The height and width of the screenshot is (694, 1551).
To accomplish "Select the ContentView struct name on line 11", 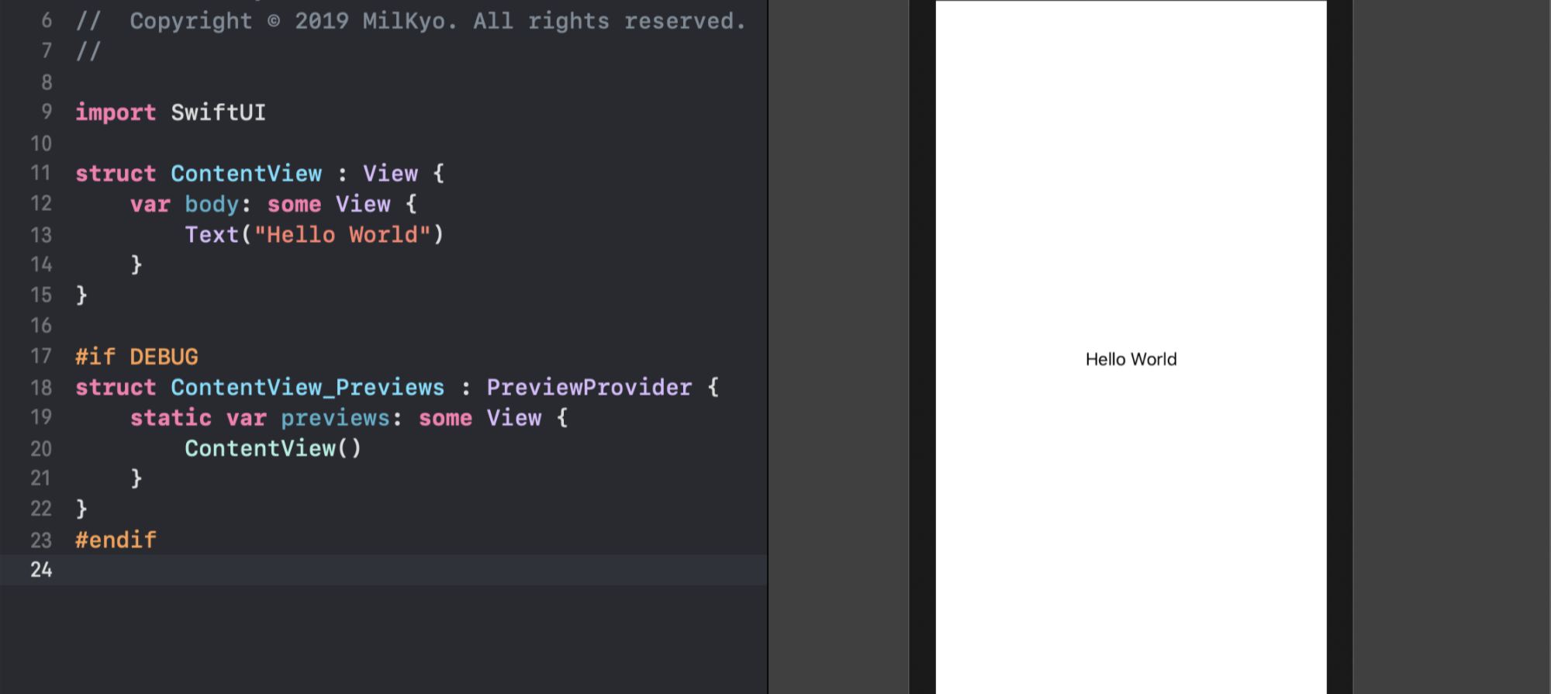I will click(246, 174).
